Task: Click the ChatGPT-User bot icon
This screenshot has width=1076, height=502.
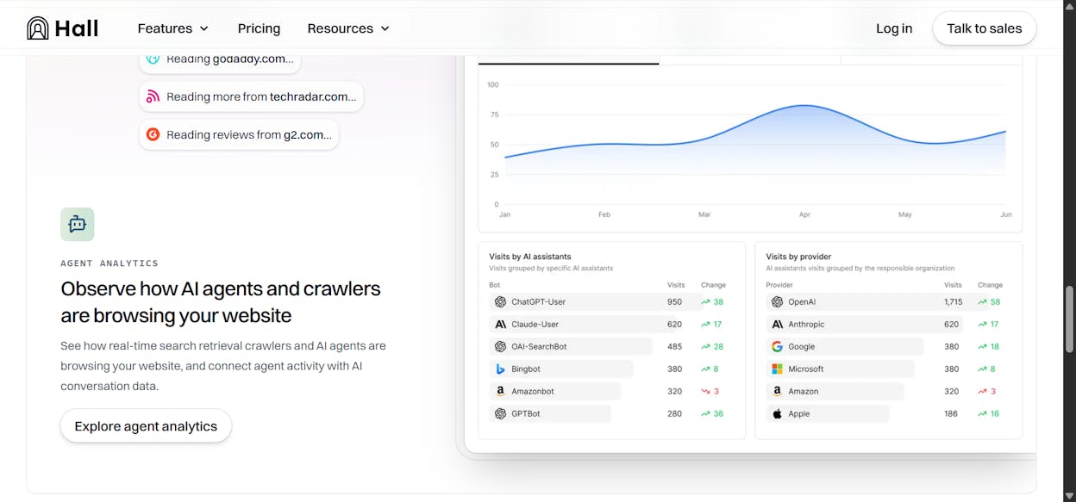Action: click(x=500, y=301)
